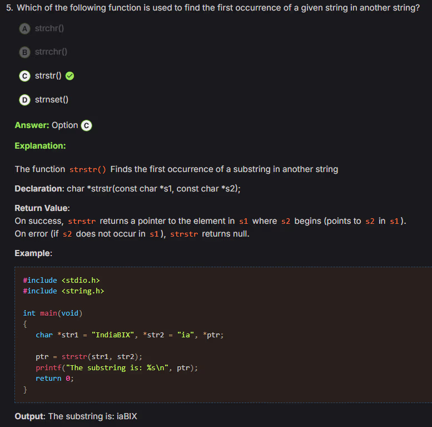Screen dimensions: 432x427
Task: Click the strnset() answer text
Action: pos(51,100)
